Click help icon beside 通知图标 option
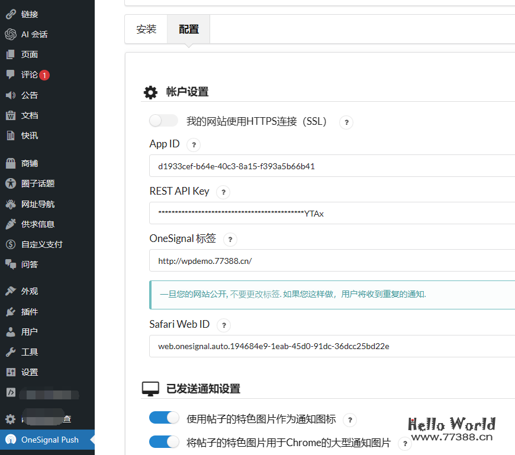The height and width of the screenshot is (455, 515). (x=350, y=420)
